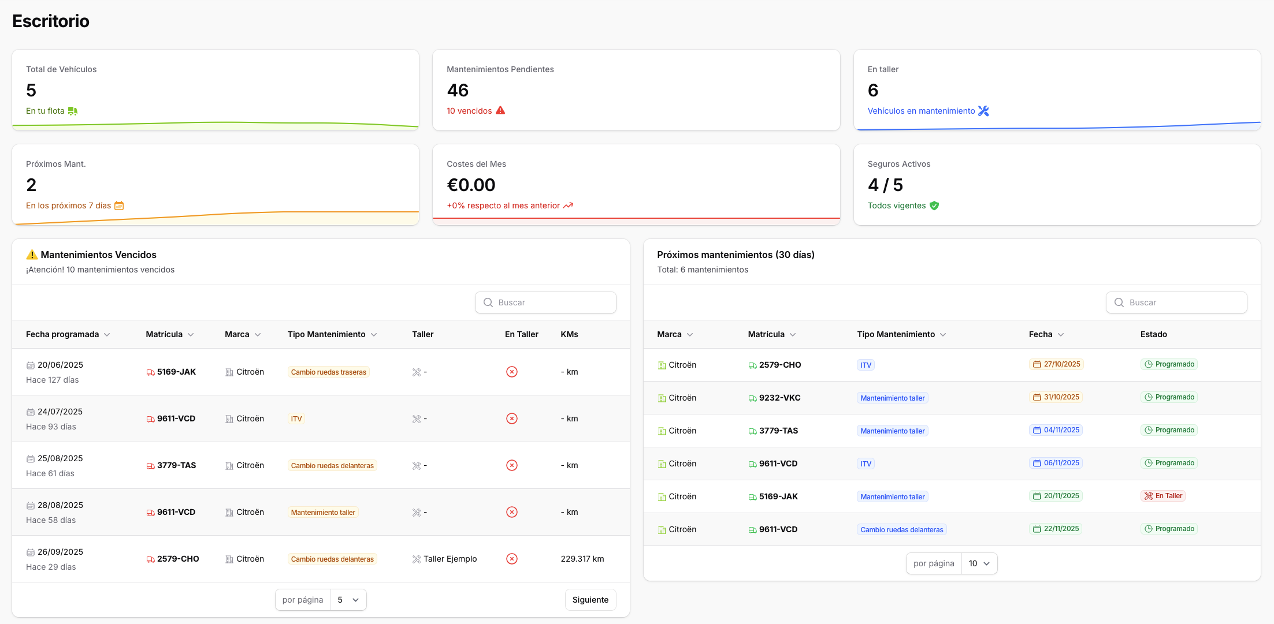The height and width of the screenshot is (624, 1274).
Task: Click the Siguiente pagination button
Action: (590, 600)
